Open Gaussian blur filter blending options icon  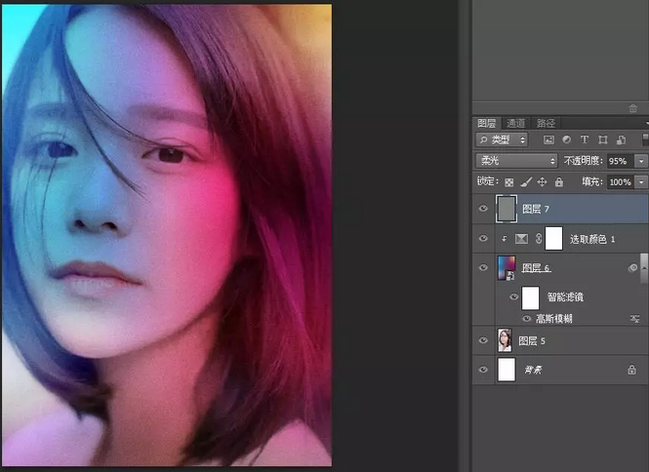[x=634, y=318]
